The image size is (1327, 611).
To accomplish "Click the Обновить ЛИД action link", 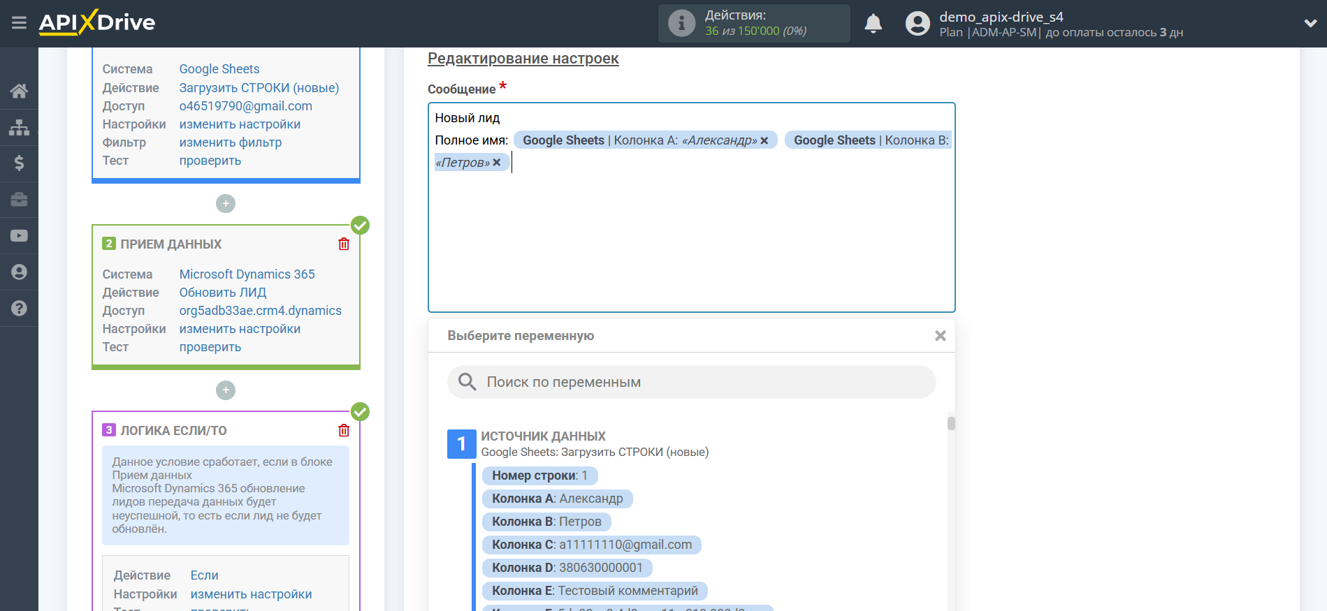I will [x=223, y=293].
